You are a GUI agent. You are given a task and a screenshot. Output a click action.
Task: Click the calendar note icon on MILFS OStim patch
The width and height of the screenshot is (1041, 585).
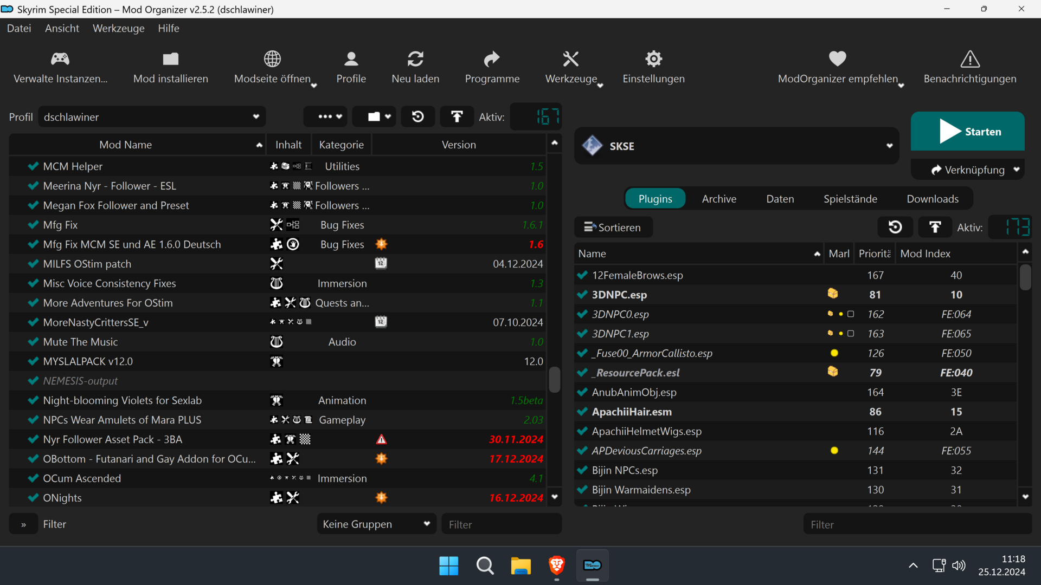coord(381,264)
